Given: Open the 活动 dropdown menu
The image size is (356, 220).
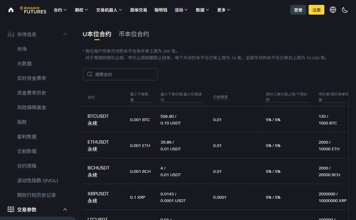Looking at the screenshot, I should [181, 10].
